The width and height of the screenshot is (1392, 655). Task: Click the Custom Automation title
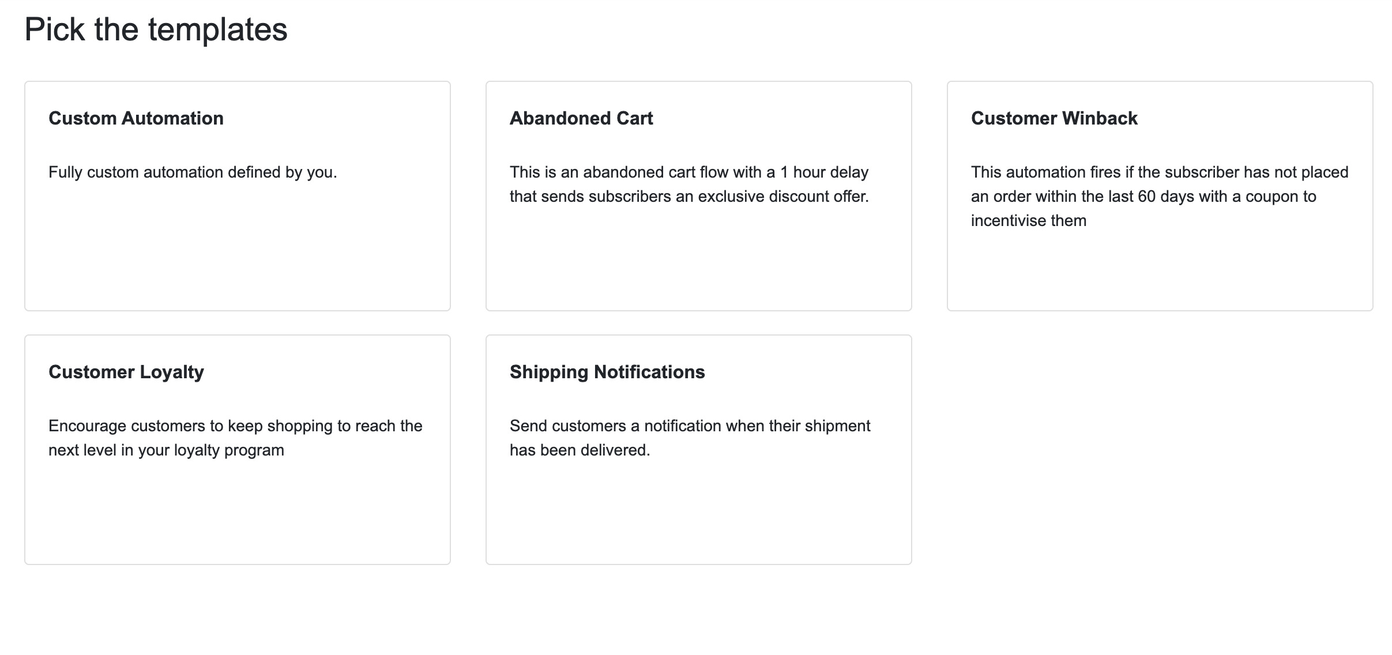[136, 118]
